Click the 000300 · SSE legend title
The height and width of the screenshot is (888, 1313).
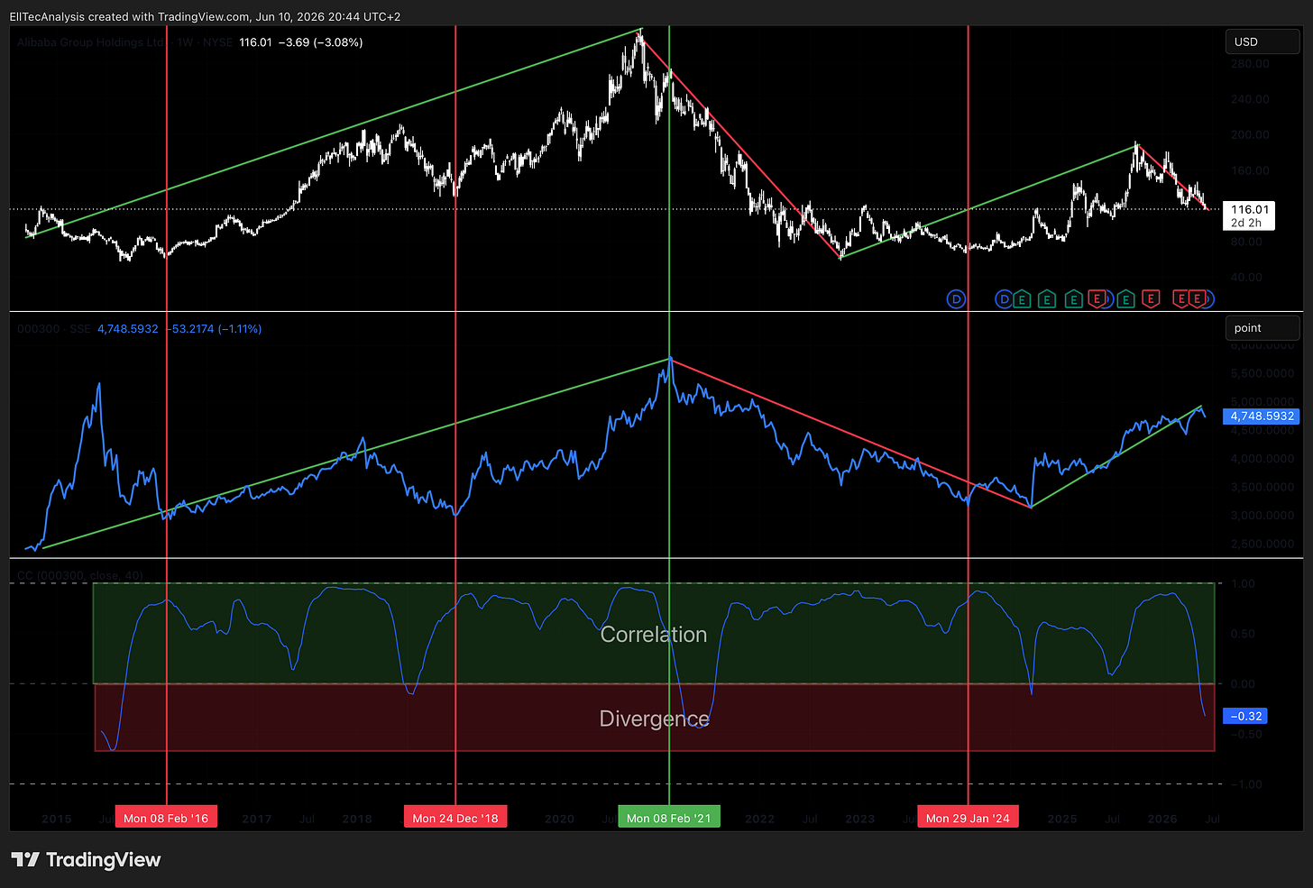point(54,329)
